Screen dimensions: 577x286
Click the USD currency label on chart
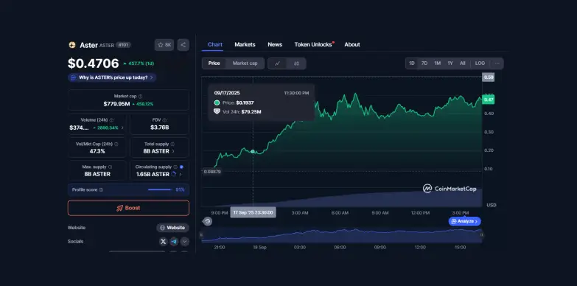(492, 205)
